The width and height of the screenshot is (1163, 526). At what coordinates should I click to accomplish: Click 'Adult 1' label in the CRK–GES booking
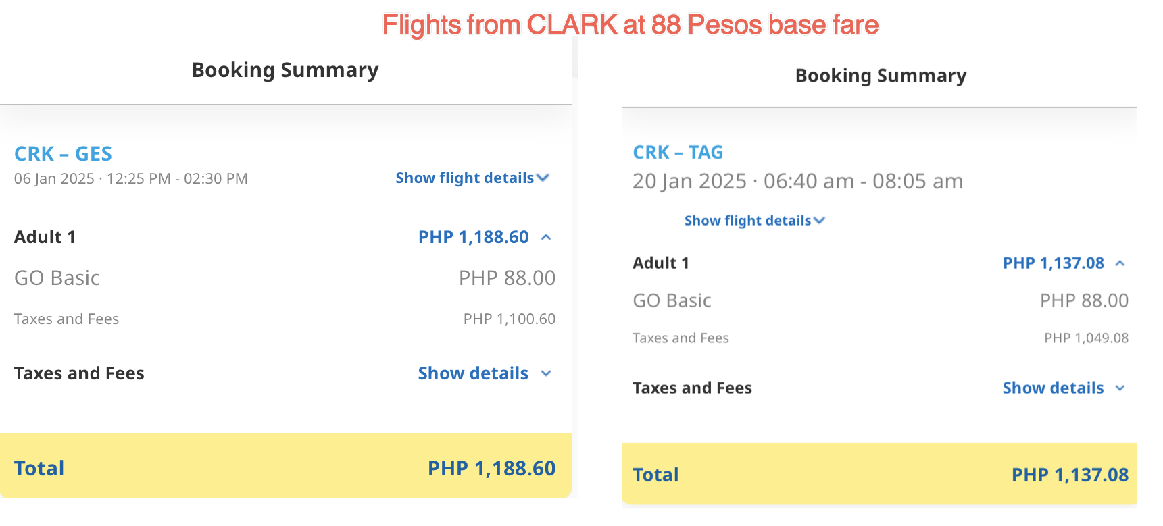pyautogui.click(x=45, y=237)
